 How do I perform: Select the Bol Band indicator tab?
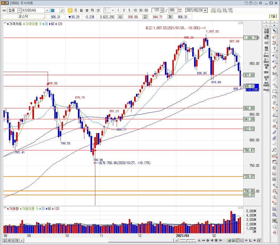click(x=266, y=84)
